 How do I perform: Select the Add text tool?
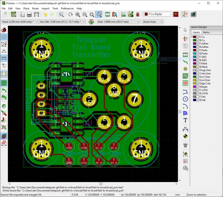pyautogui.click(x=185, y=120)
